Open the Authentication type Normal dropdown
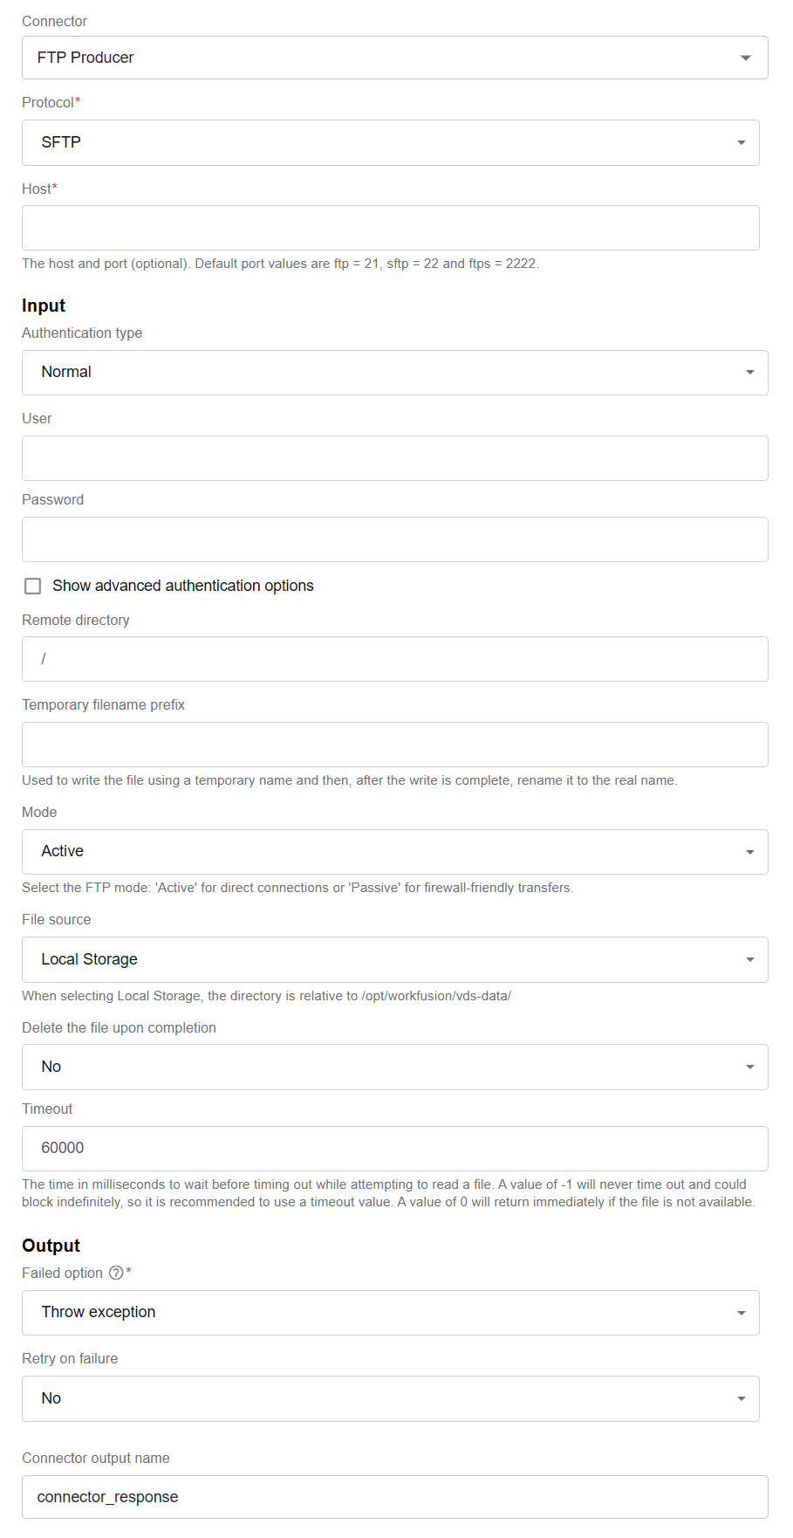Screen dimensions: 793x1538 [395, 373]
